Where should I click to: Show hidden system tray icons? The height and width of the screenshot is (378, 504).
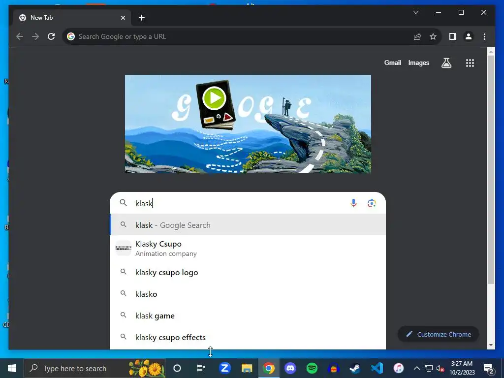point(416,368)
